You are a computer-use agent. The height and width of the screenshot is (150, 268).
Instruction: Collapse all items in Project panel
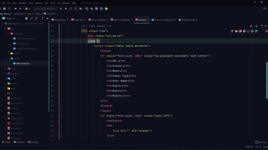pyautogui.click(x=36, y=18)
